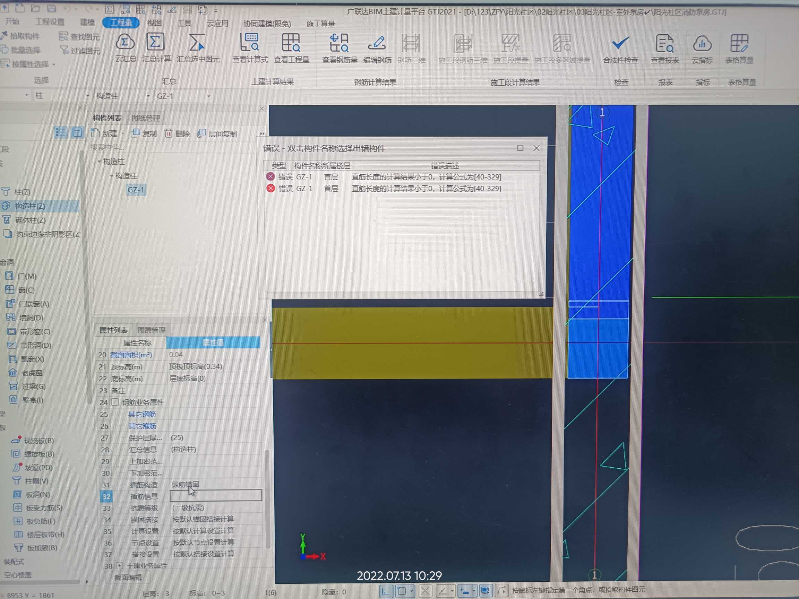The width and height of the screenshot is (799, 599).
Task: Click 层间复制 copy between floors
Action: click(x=217, y=134)
